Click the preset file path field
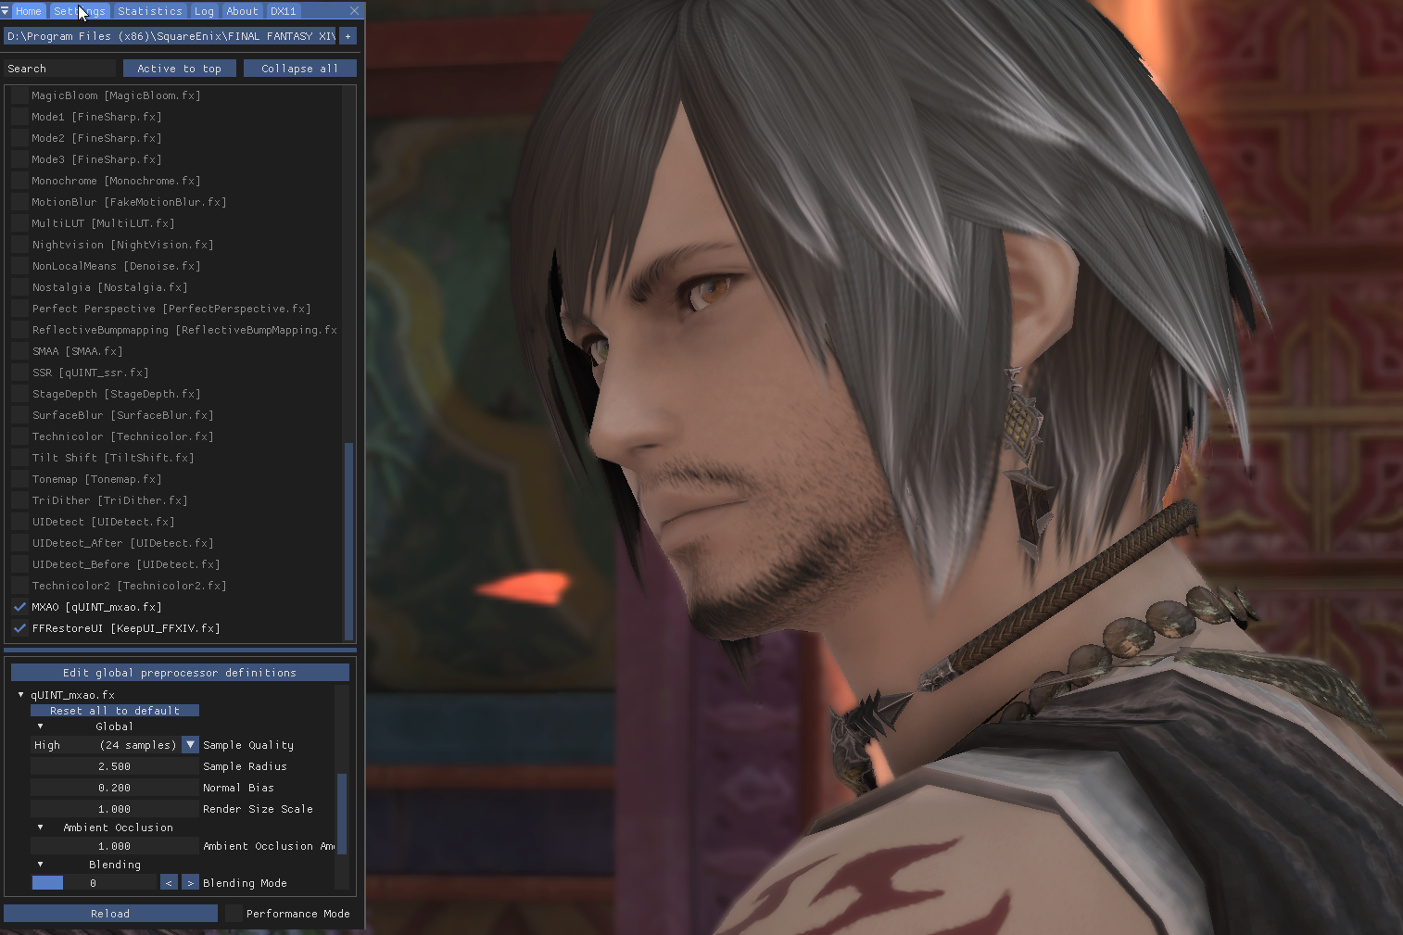 click(170, 36)
